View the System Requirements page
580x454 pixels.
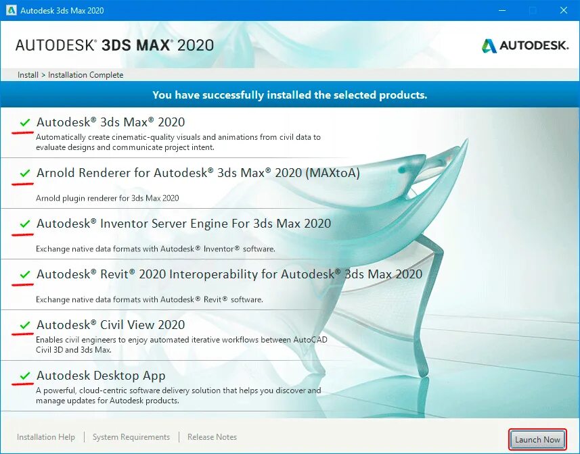point(131,437)
